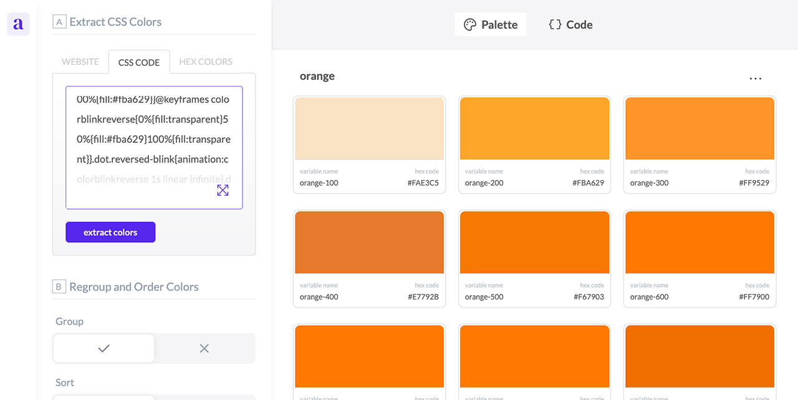Disable grouping with the X option
Screen dimensions: 798x400
204,348
